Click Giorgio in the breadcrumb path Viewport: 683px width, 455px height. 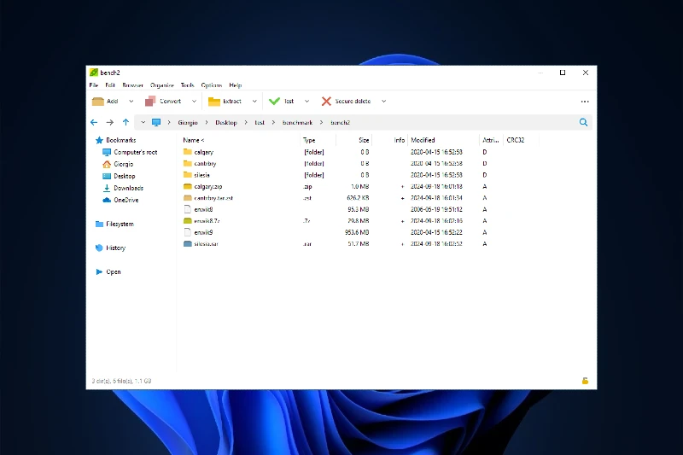coord(188,123)
